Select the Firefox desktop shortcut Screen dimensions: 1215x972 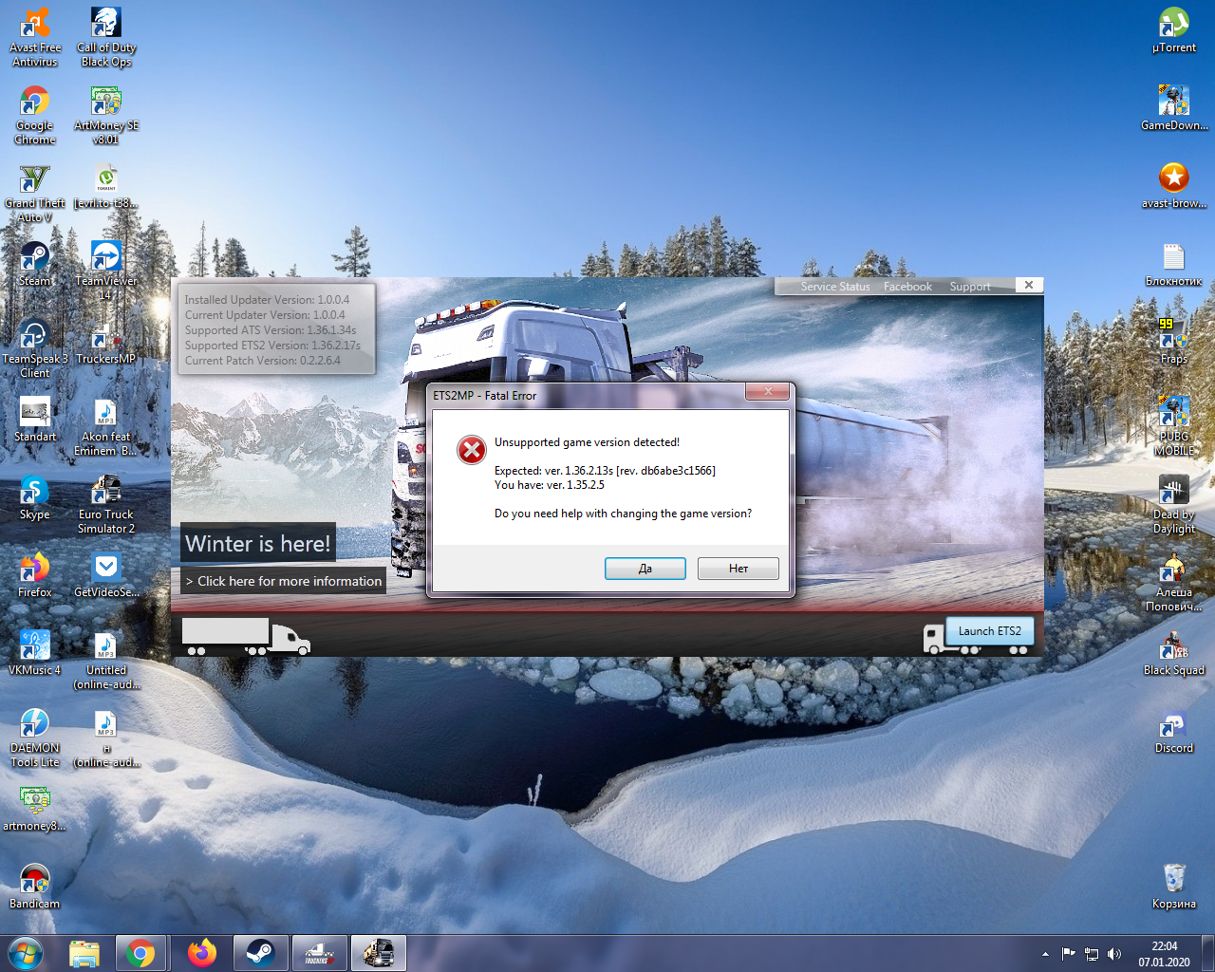click(x=35, y=575)
